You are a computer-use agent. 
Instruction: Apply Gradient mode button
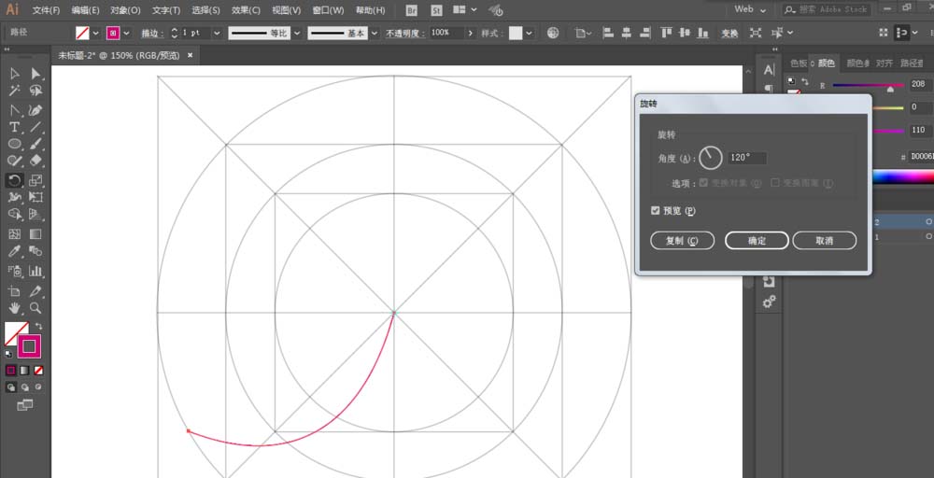click(x=24, y=371)
